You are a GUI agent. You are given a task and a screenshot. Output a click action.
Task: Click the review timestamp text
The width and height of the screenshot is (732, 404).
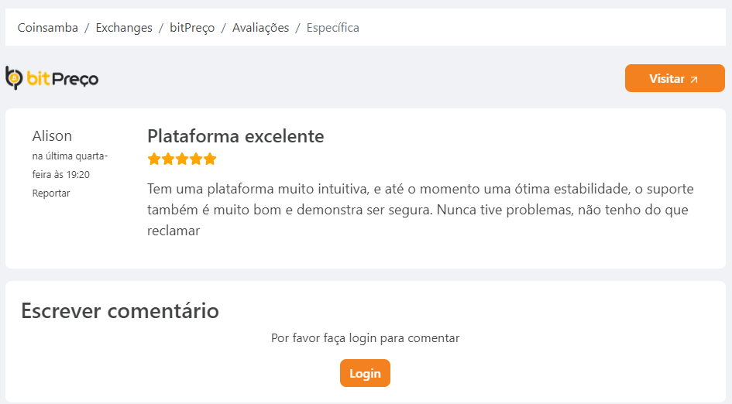[x=70, y=165]
